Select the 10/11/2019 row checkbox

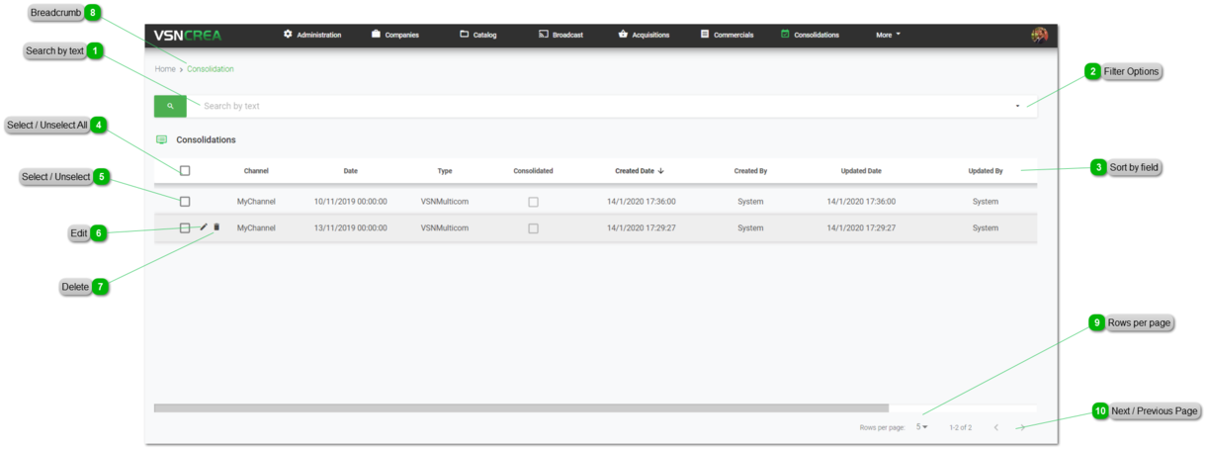pos(185,202)
